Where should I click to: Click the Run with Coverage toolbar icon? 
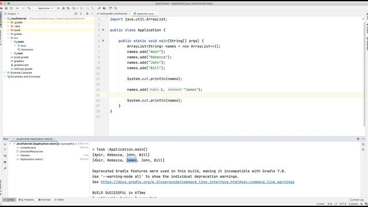68,8
